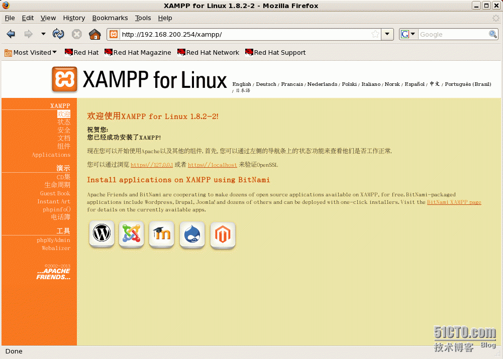Open the View menu

[48, 18]
